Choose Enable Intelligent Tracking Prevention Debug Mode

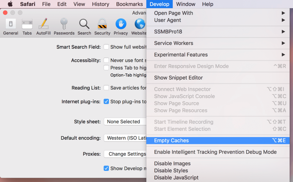tap(218, 152)
